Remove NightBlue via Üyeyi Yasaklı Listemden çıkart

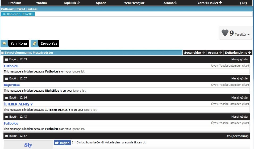[230, 85]
